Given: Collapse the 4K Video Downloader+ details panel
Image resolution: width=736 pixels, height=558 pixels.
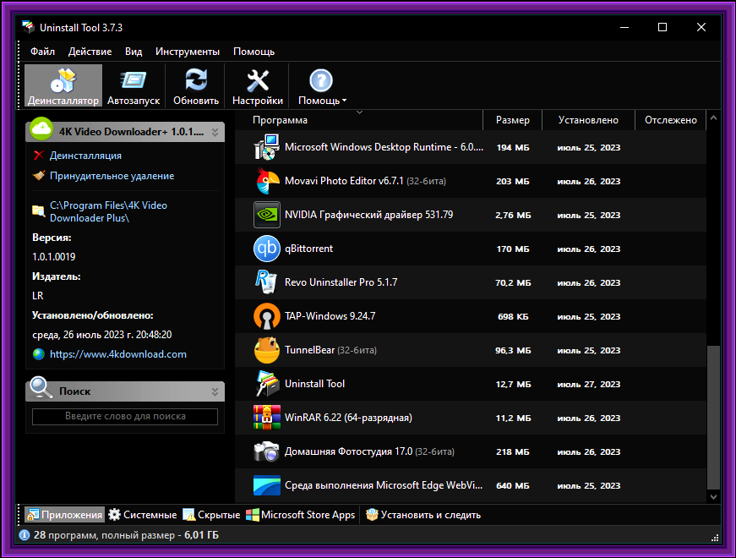Looking at the screenshot, I should point(215,133).
